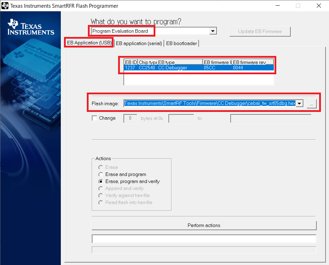Select Append and verify option

pos(101,189)
